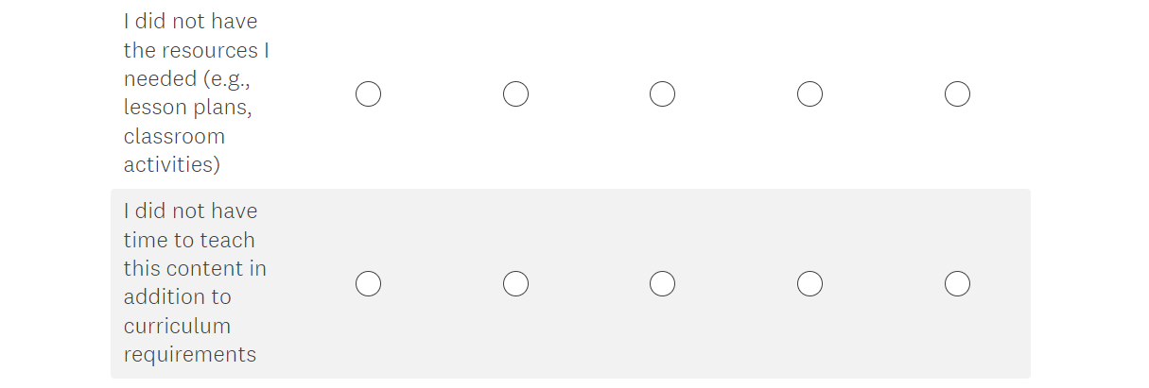Click the words "lesson plans," in first statement
Viewport: 1149px width, 388px height.
[187, 108]
